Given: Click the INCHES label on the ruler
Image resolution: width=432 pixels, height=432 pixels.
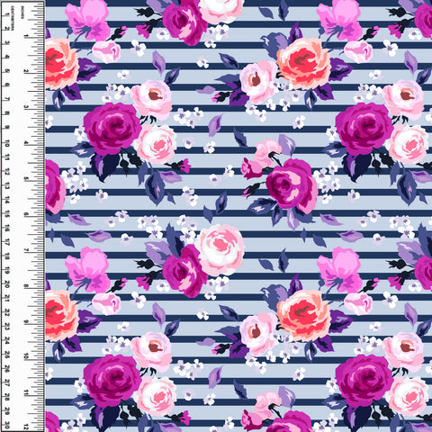Looking at the screenshot, I should 22,13.
